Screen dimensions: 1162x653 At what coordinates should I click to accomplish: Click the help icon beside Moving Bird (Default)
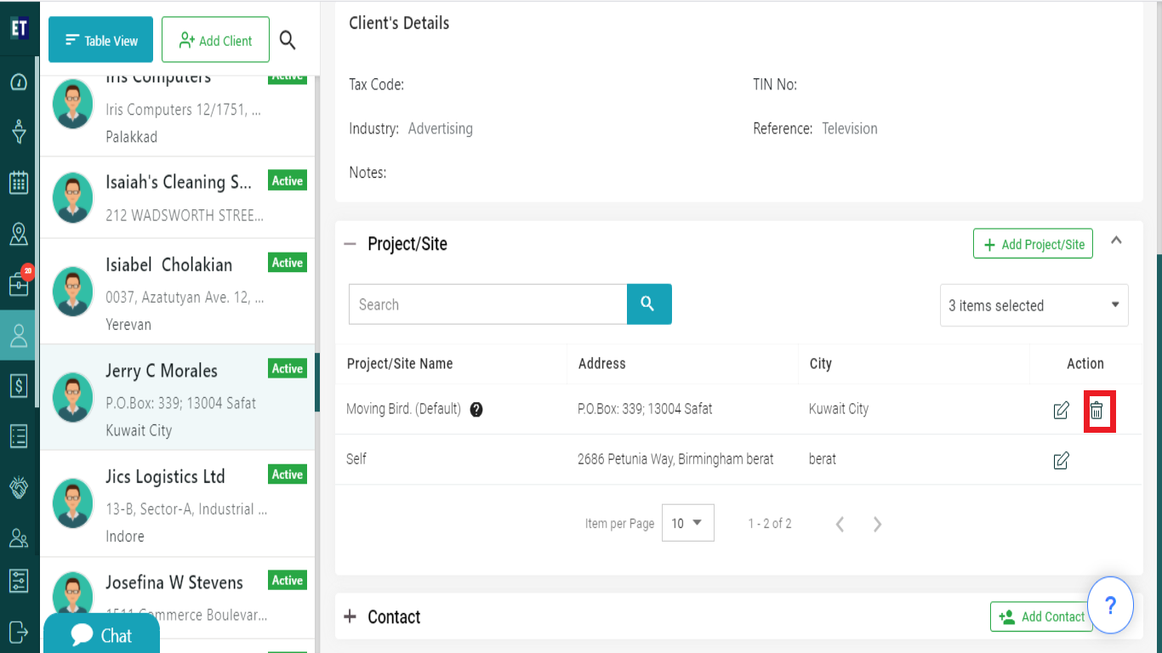point(476,409)
